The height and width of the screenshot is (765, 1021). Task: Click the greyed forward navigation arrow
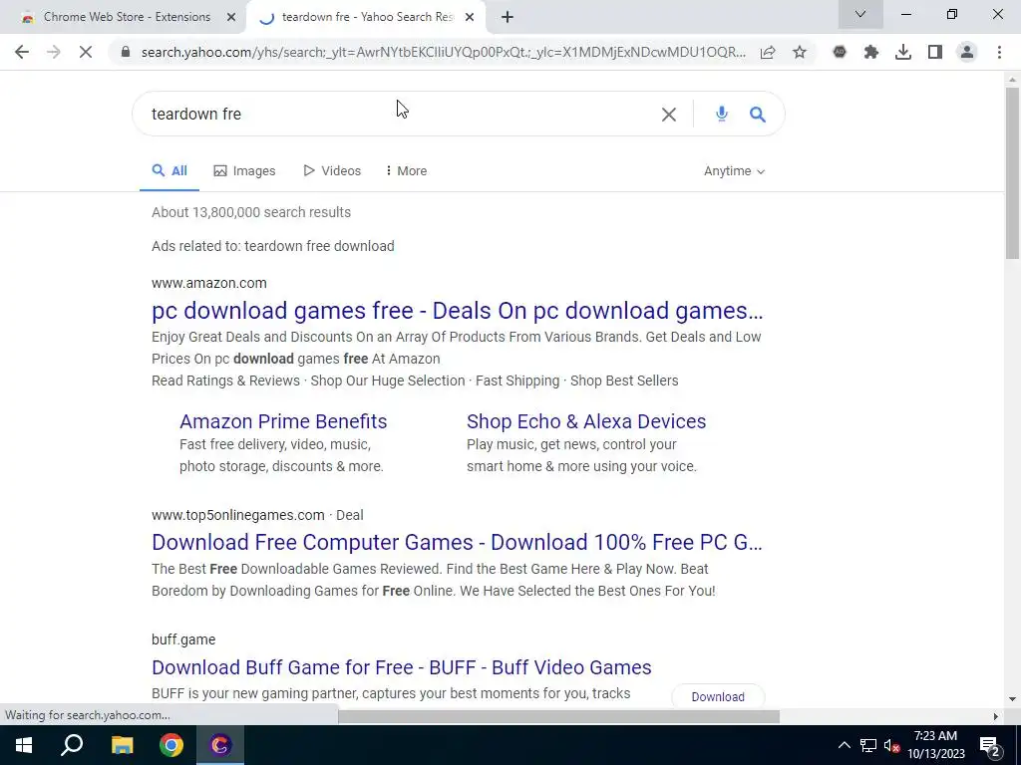(54, 52)
